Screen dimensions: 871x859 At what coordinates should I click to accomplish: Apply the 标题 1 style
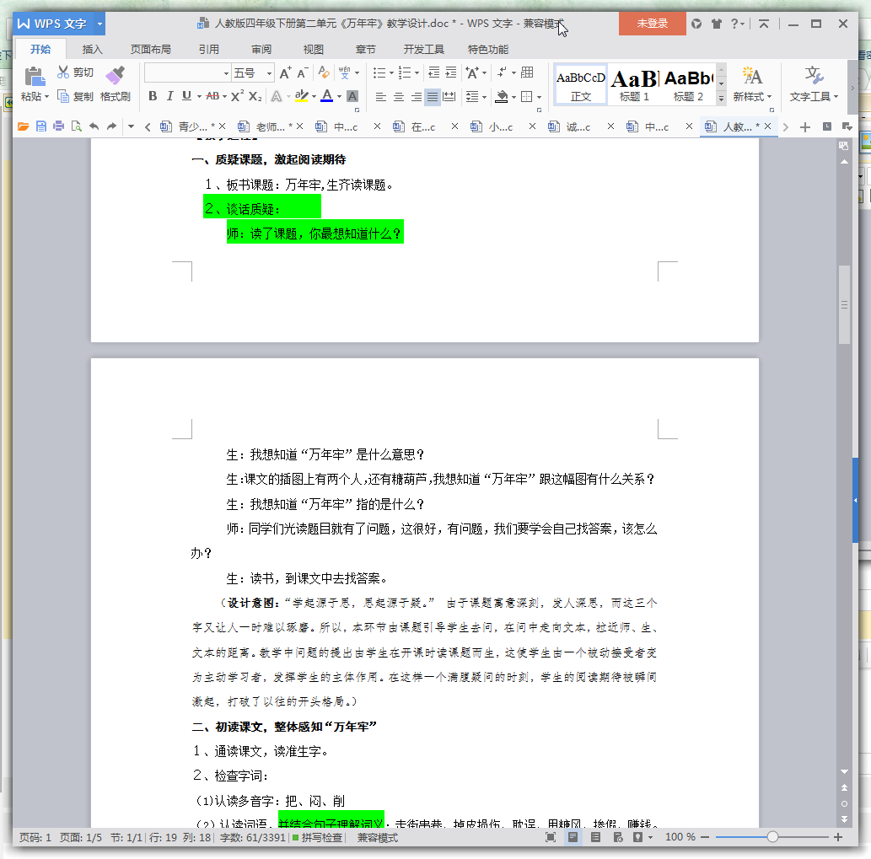click(634, 83)
